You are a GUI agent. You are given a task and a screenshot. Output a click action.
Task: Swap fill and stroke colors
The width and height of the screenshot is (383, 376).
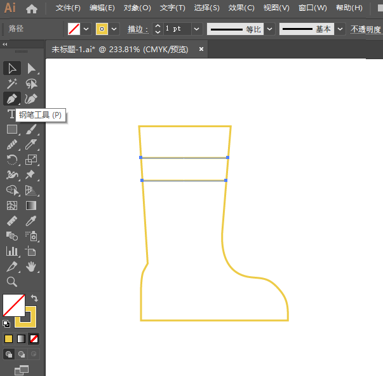pyautogui.click(x=34, y=298)
